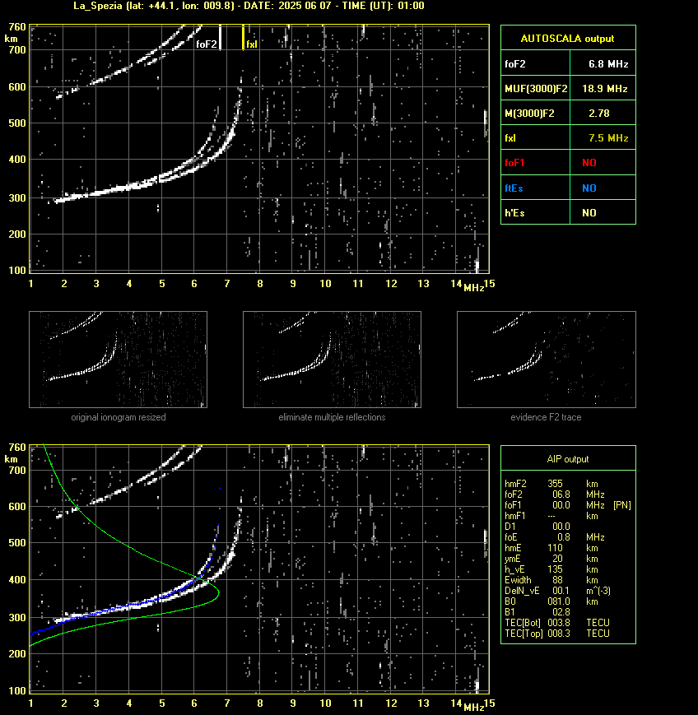Click the 'MHz' axis label of top ionogram
The image size is (698, 715).
click(474, 288)
